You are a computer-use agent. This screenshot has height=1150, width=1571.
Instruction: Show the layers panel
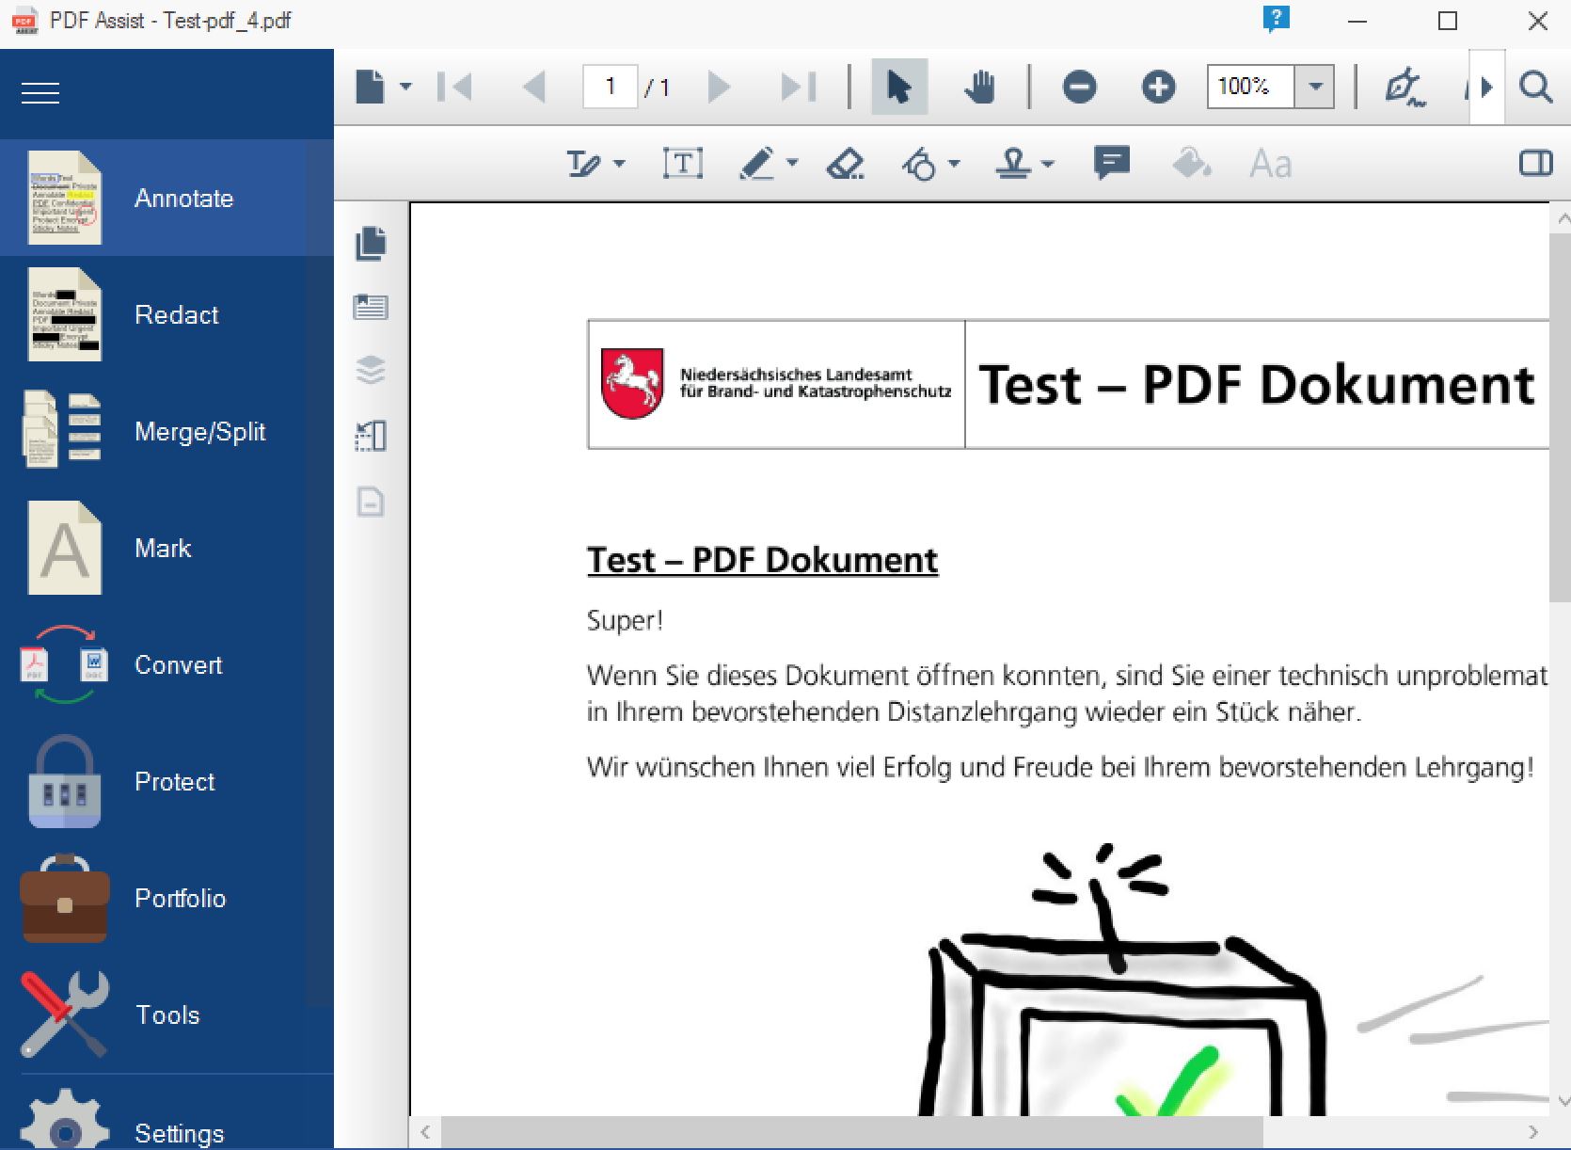(371, 370)
